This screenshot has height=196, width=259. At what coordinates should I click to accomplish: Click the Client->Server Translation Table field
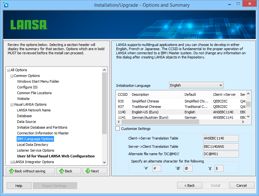[221, 138]
